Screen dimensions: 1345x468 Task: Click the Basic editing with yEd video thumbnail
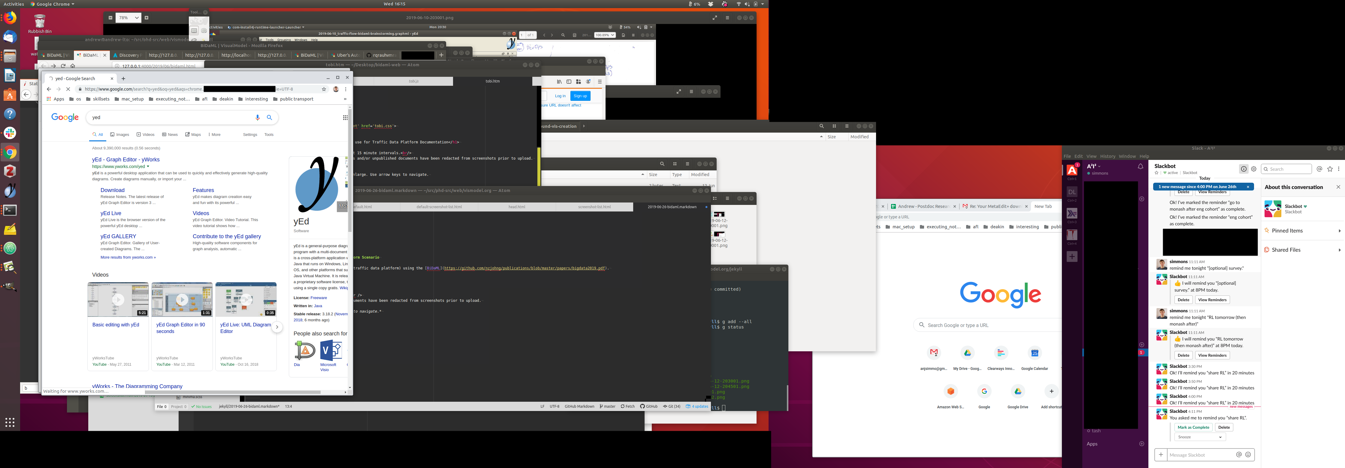tap(118, 299)
